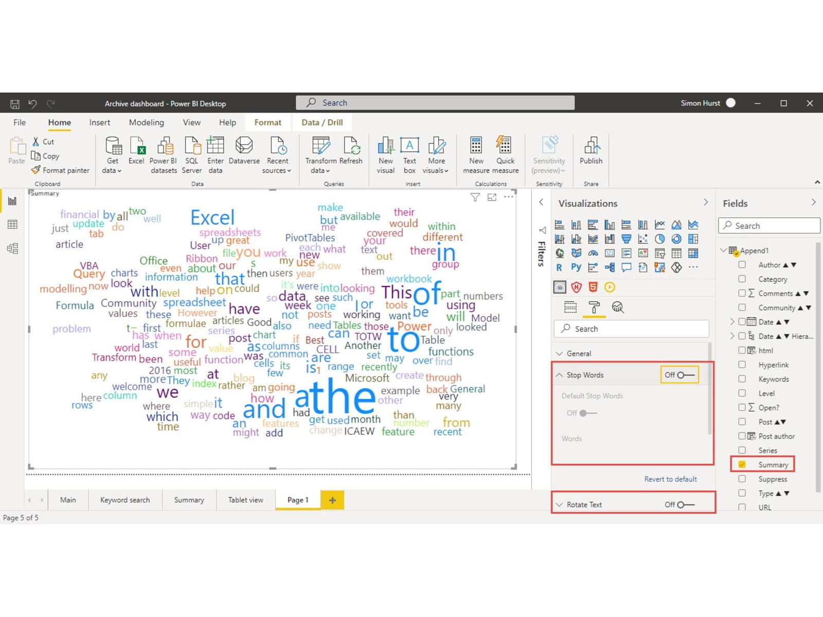Collapse the Visualizations pane chevron
This screenshot has height=617, width=823.
click(705, 203)
